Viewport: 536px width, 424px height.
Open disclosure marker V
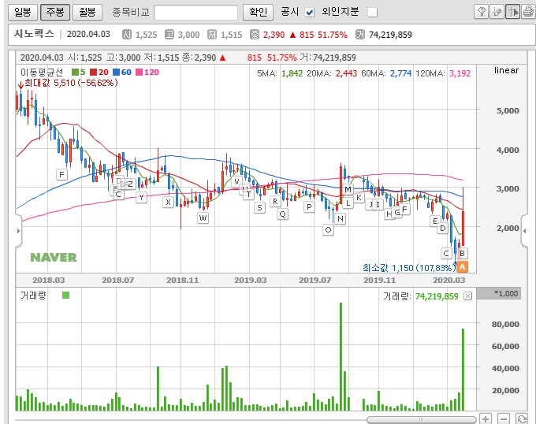(x=236, y=181)
